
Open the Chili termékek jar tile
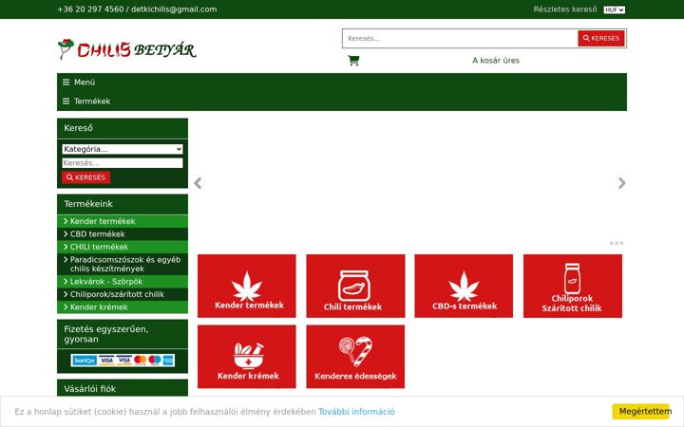tap(355, 286)
